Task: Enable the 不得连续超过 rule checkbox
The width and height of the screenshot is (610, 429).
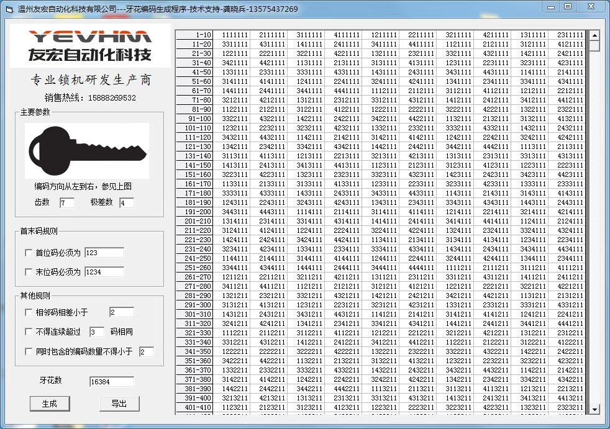Action: point(28,332)
